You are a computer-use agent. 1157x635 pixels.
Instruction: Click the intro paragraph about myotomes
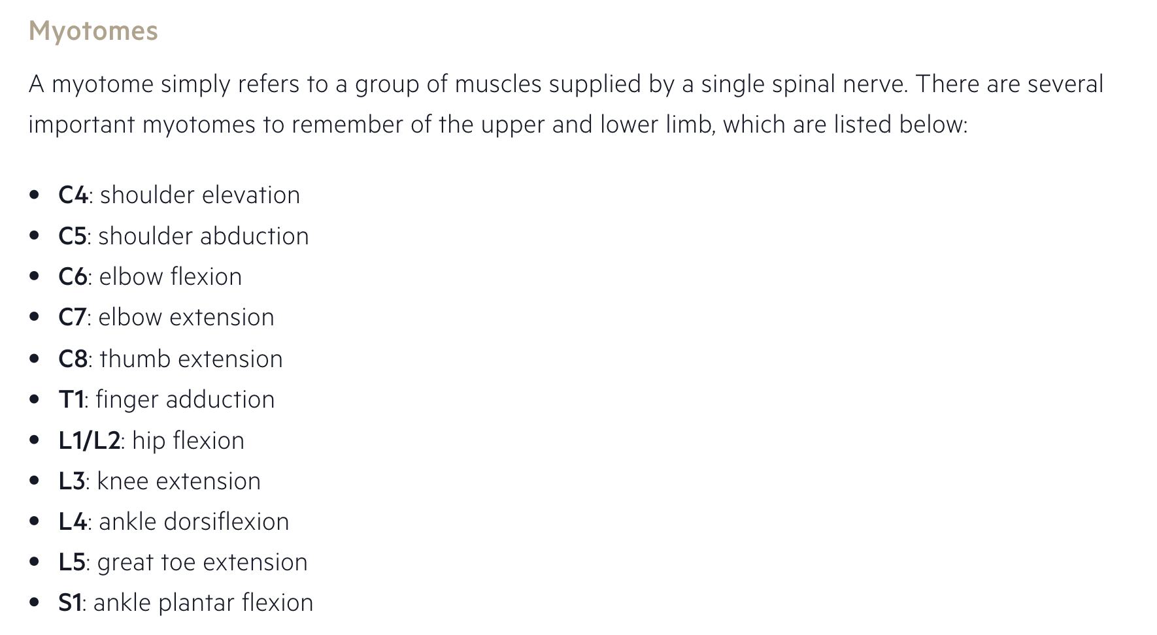click(x=565, y=104)
